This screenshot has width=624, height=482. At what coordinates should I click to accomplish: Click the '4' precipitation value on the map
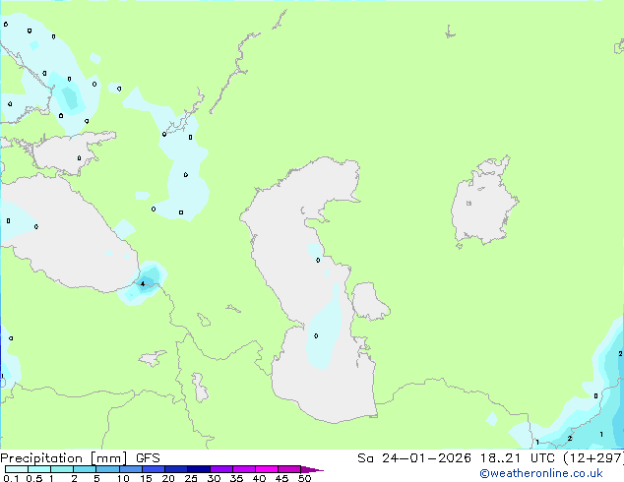(x=143, y=284)
